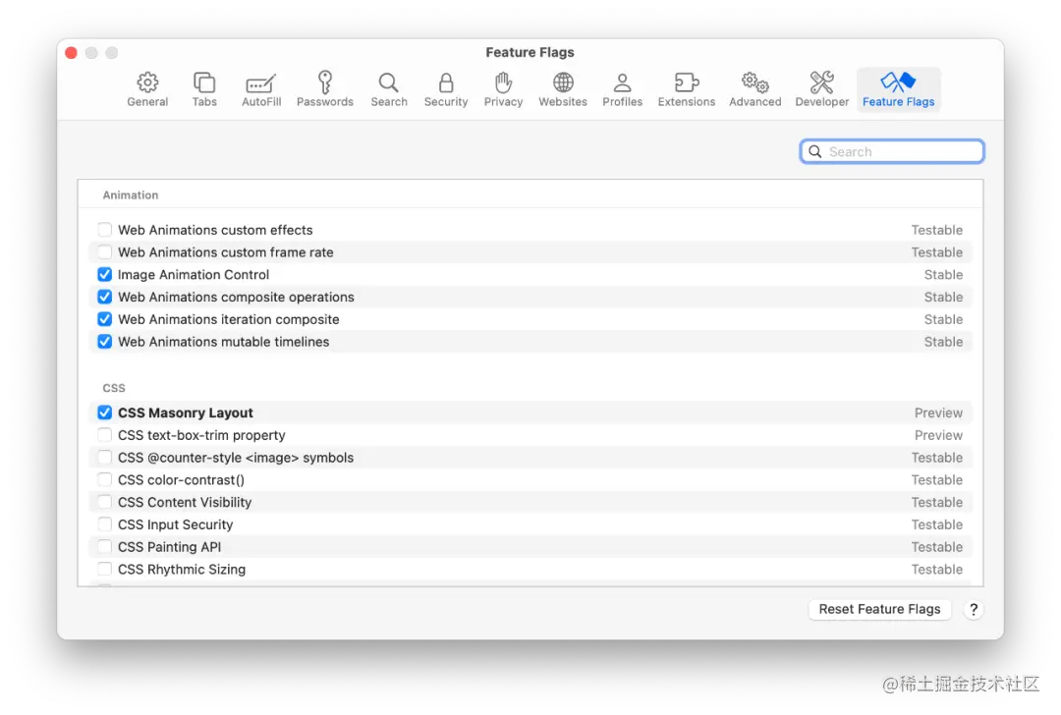Enable the CSS Input Security checkbox

(x=105, y=524)
